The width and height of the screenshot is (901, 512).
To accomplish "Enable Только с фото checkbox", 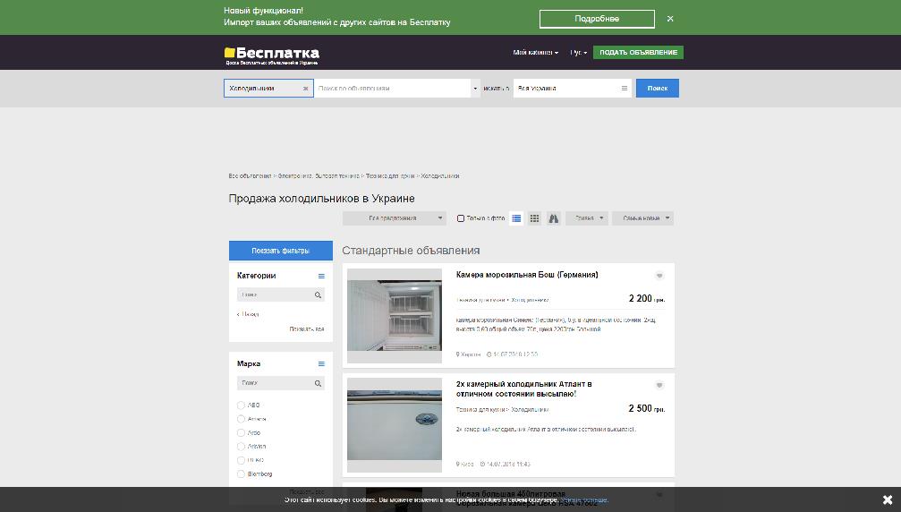I will [460, 218].
